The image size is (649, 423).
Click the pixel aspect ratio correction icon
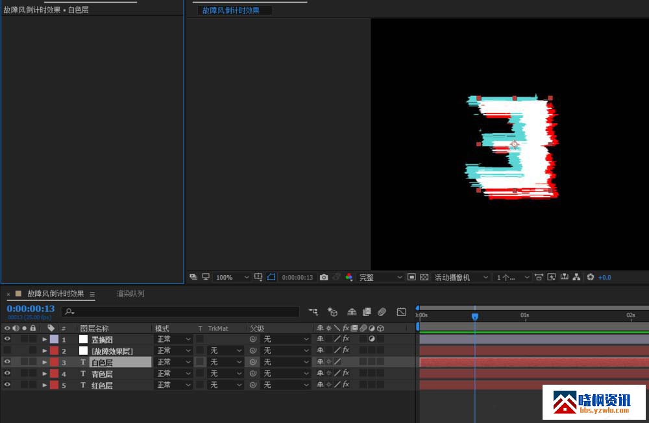pyautogui.click(x=539, y=277)
